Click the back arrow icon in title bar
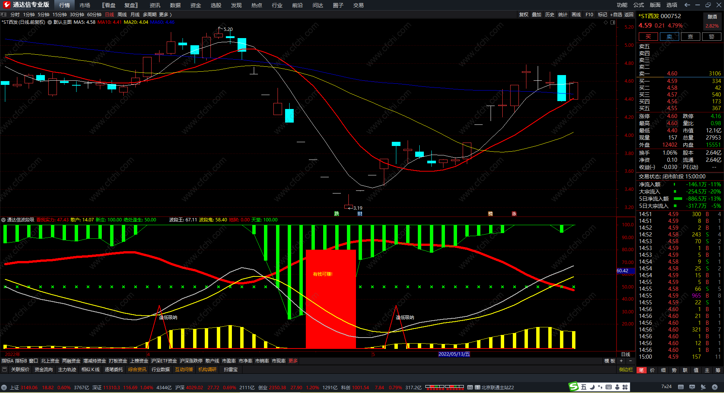The height and width of the screenshot is (393, 724). click(687, 5)
